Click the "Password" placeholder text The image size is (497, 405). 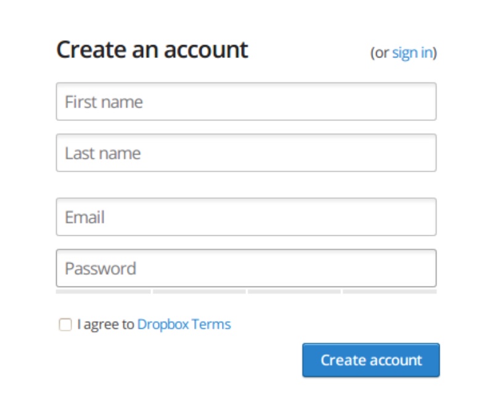100,269
